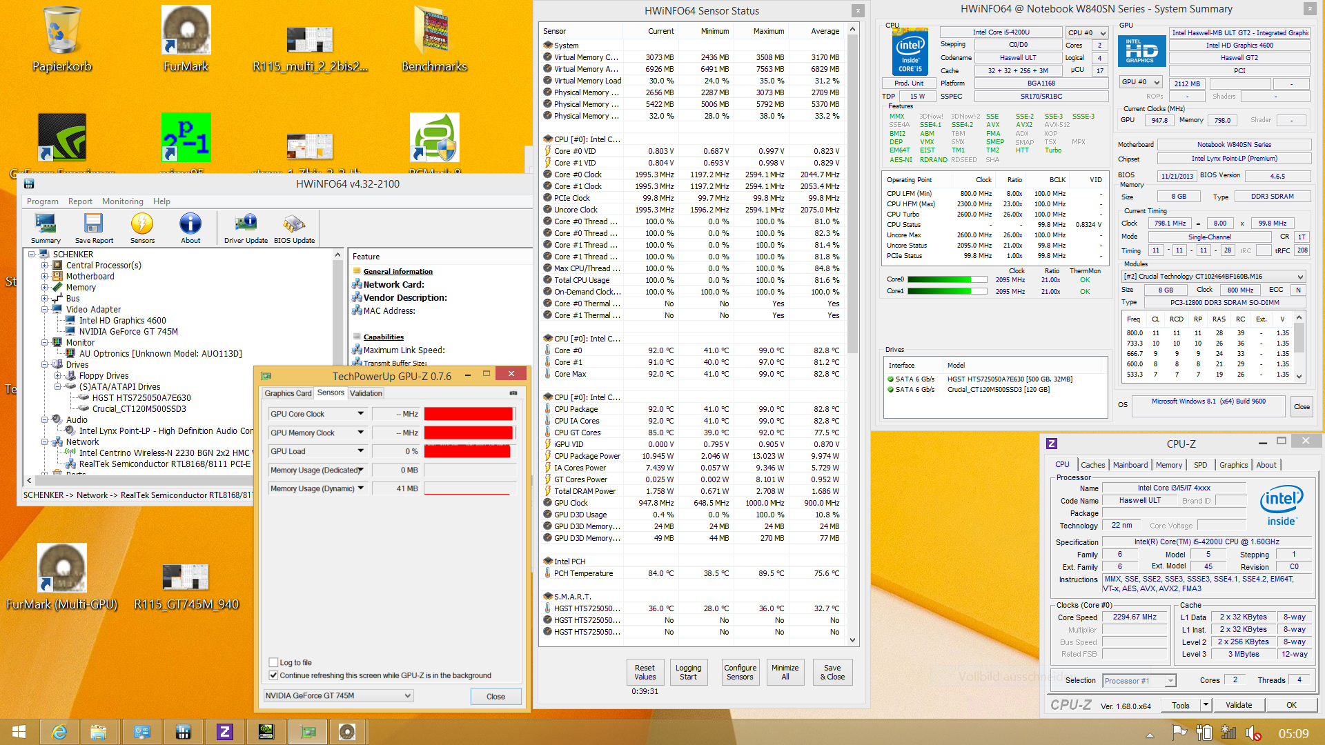Open the Monitoring menu in HWiNFO64

pyautogui.click(x=122, y=201)
